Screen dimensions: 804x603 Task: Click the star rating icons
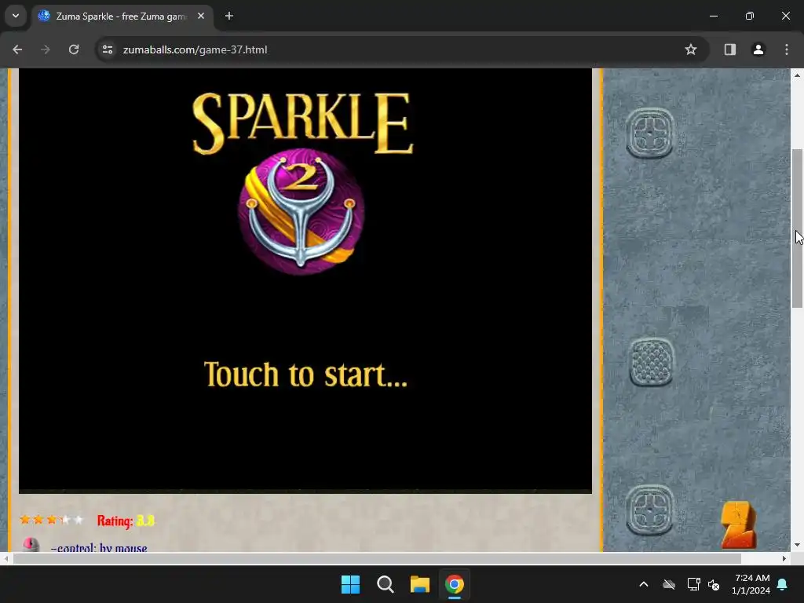click(51, 520)
